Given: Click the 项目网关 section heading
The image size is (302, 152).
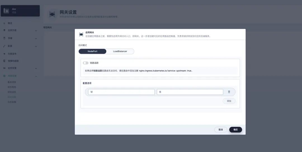Looking at the screenshot, I should click(x=48, y=28).
